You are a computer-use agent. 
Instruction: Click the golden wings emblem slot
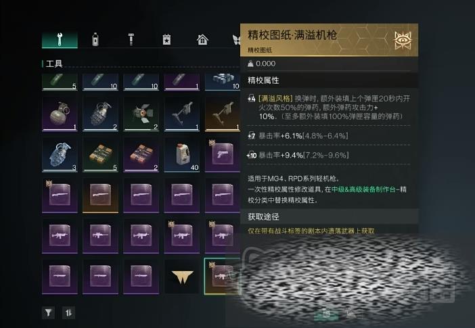[x=182, y=277]
